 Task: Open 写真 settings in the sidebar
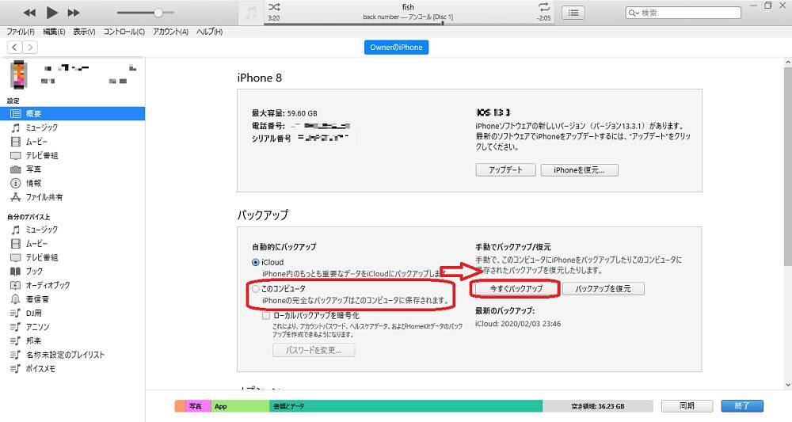(x=33, y=169)
